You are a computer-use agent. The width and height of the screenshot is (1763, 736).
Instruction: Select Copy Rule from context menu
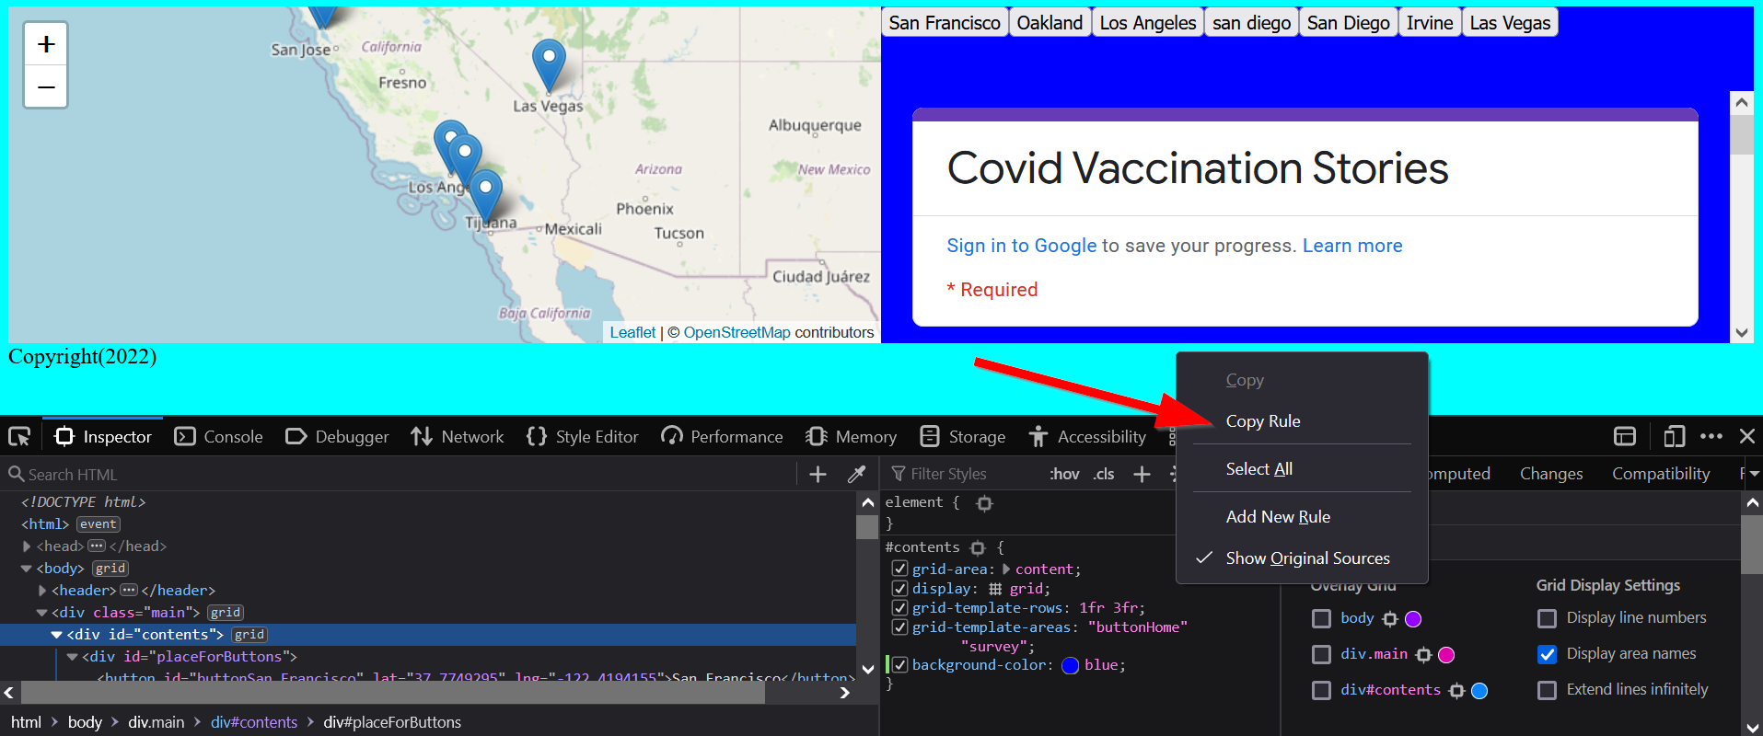pos(1262,421)
